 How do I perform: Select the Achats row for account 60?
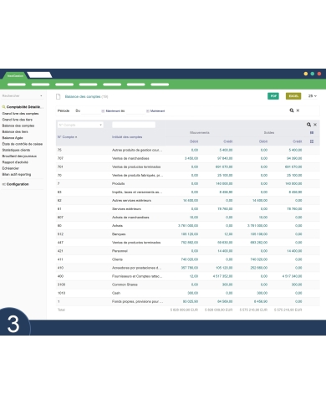[x=188, y=226]
